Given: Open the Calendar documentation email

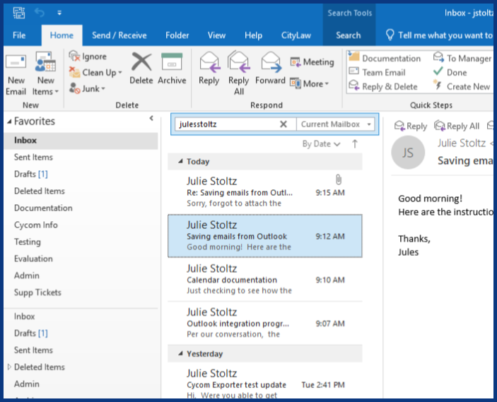Looking at the screenshot, I should [x=264, y=279].
